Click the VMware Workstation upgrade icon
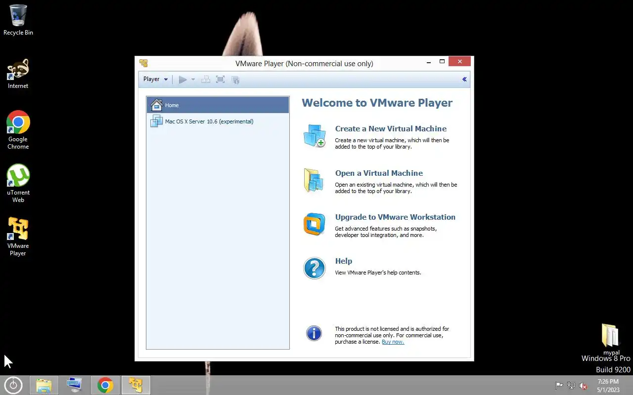This screenshot has width=633, height=395. (314, 224)
